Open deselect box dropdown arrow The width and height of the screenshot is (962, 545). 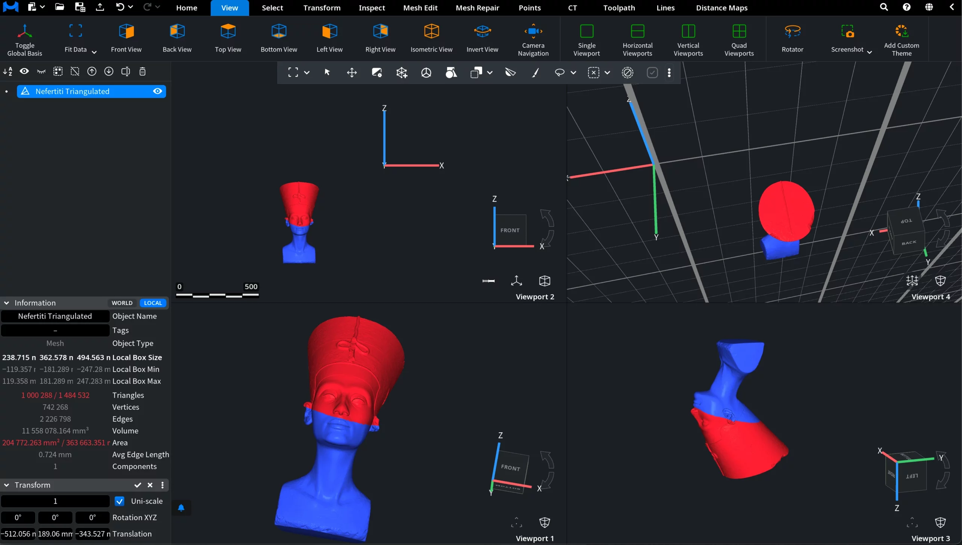pos(607,72)
